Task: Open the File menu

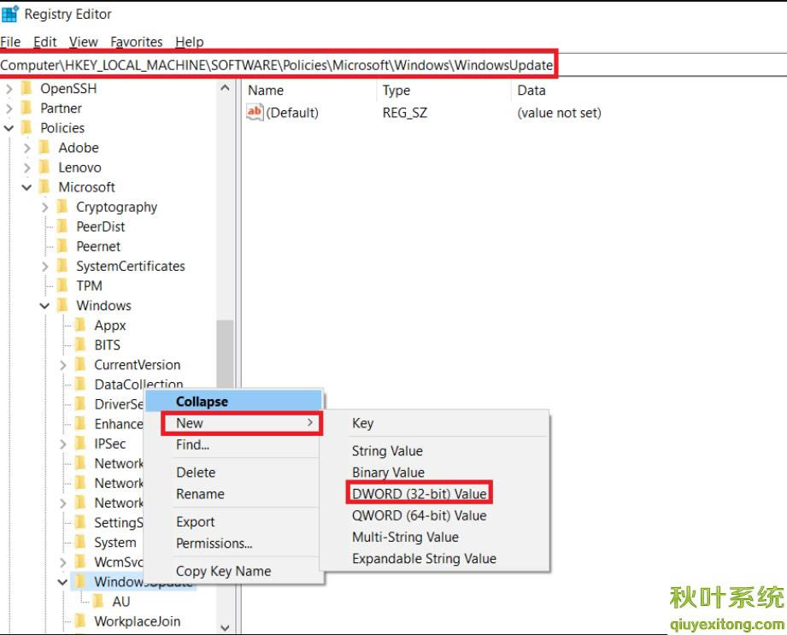Action: click(10, 42)
